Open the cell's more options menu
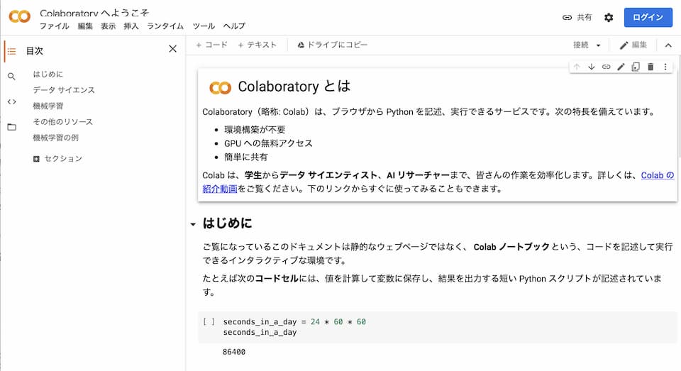Image resolution: width=681 pixels, height=371 pixels. pos(665,67)
